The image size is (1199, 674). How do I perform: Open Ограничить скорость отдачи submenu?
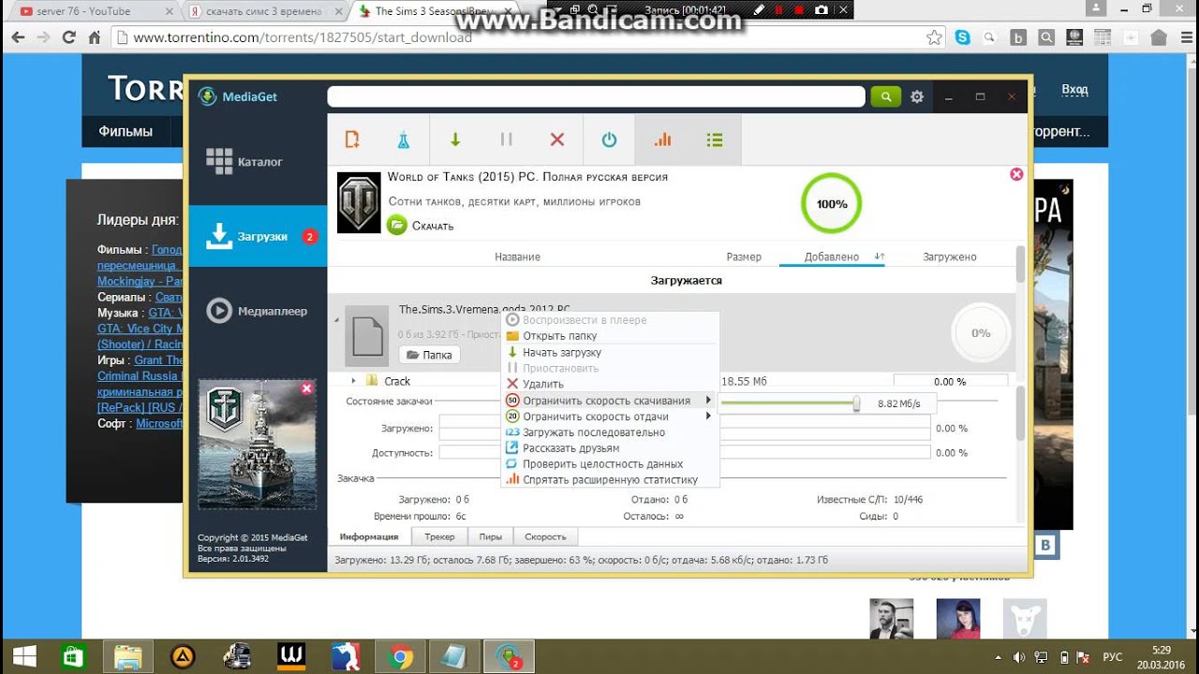[609, 417]
